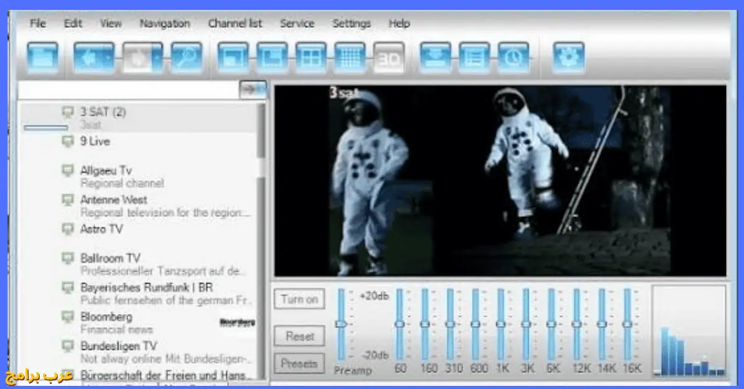Select the corner window layout icon
Screen dimensions: 744x389
(272, 58)
